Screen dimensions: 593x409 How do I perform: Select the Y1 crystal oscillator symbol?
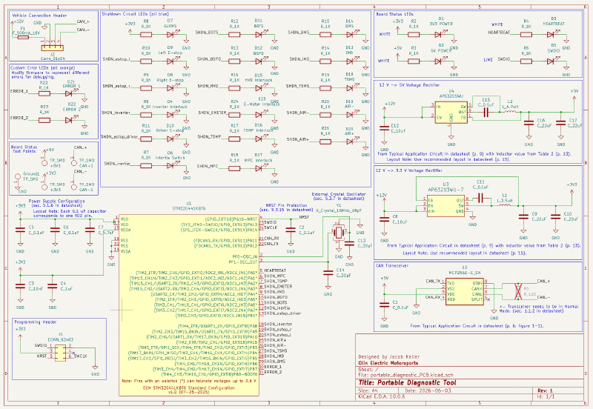pyautogui.click(x=339, y=232)
